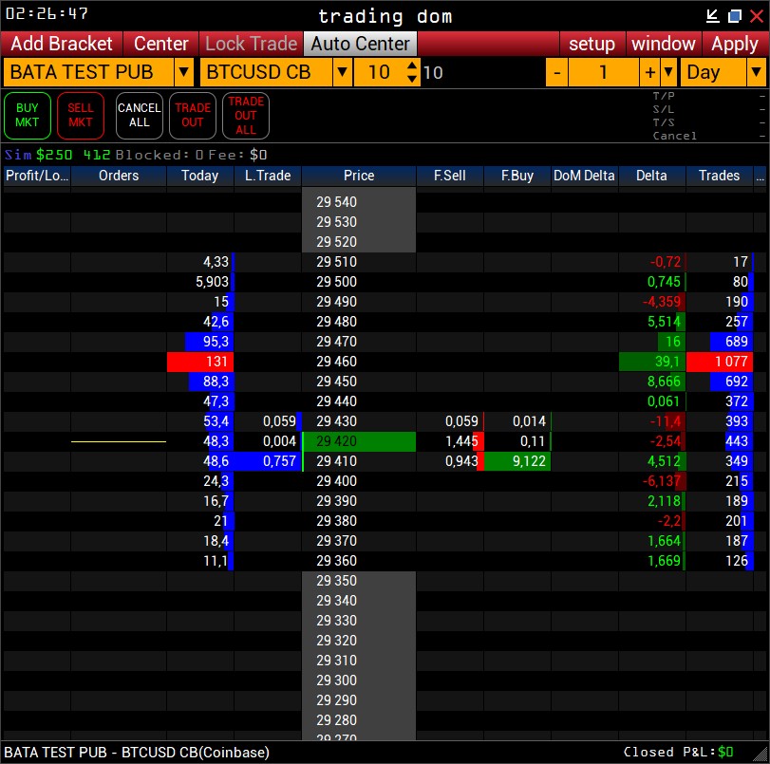Toggle Auto Center mode off
Viewport: 770px width, 764px height.
coord(361,44)
